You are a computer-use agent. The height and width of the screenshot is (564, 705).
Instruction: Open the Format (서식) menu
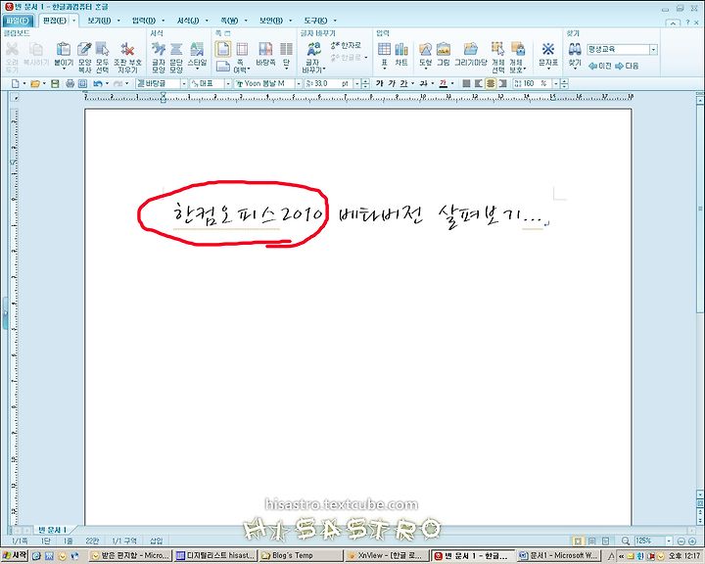[187, 21]
